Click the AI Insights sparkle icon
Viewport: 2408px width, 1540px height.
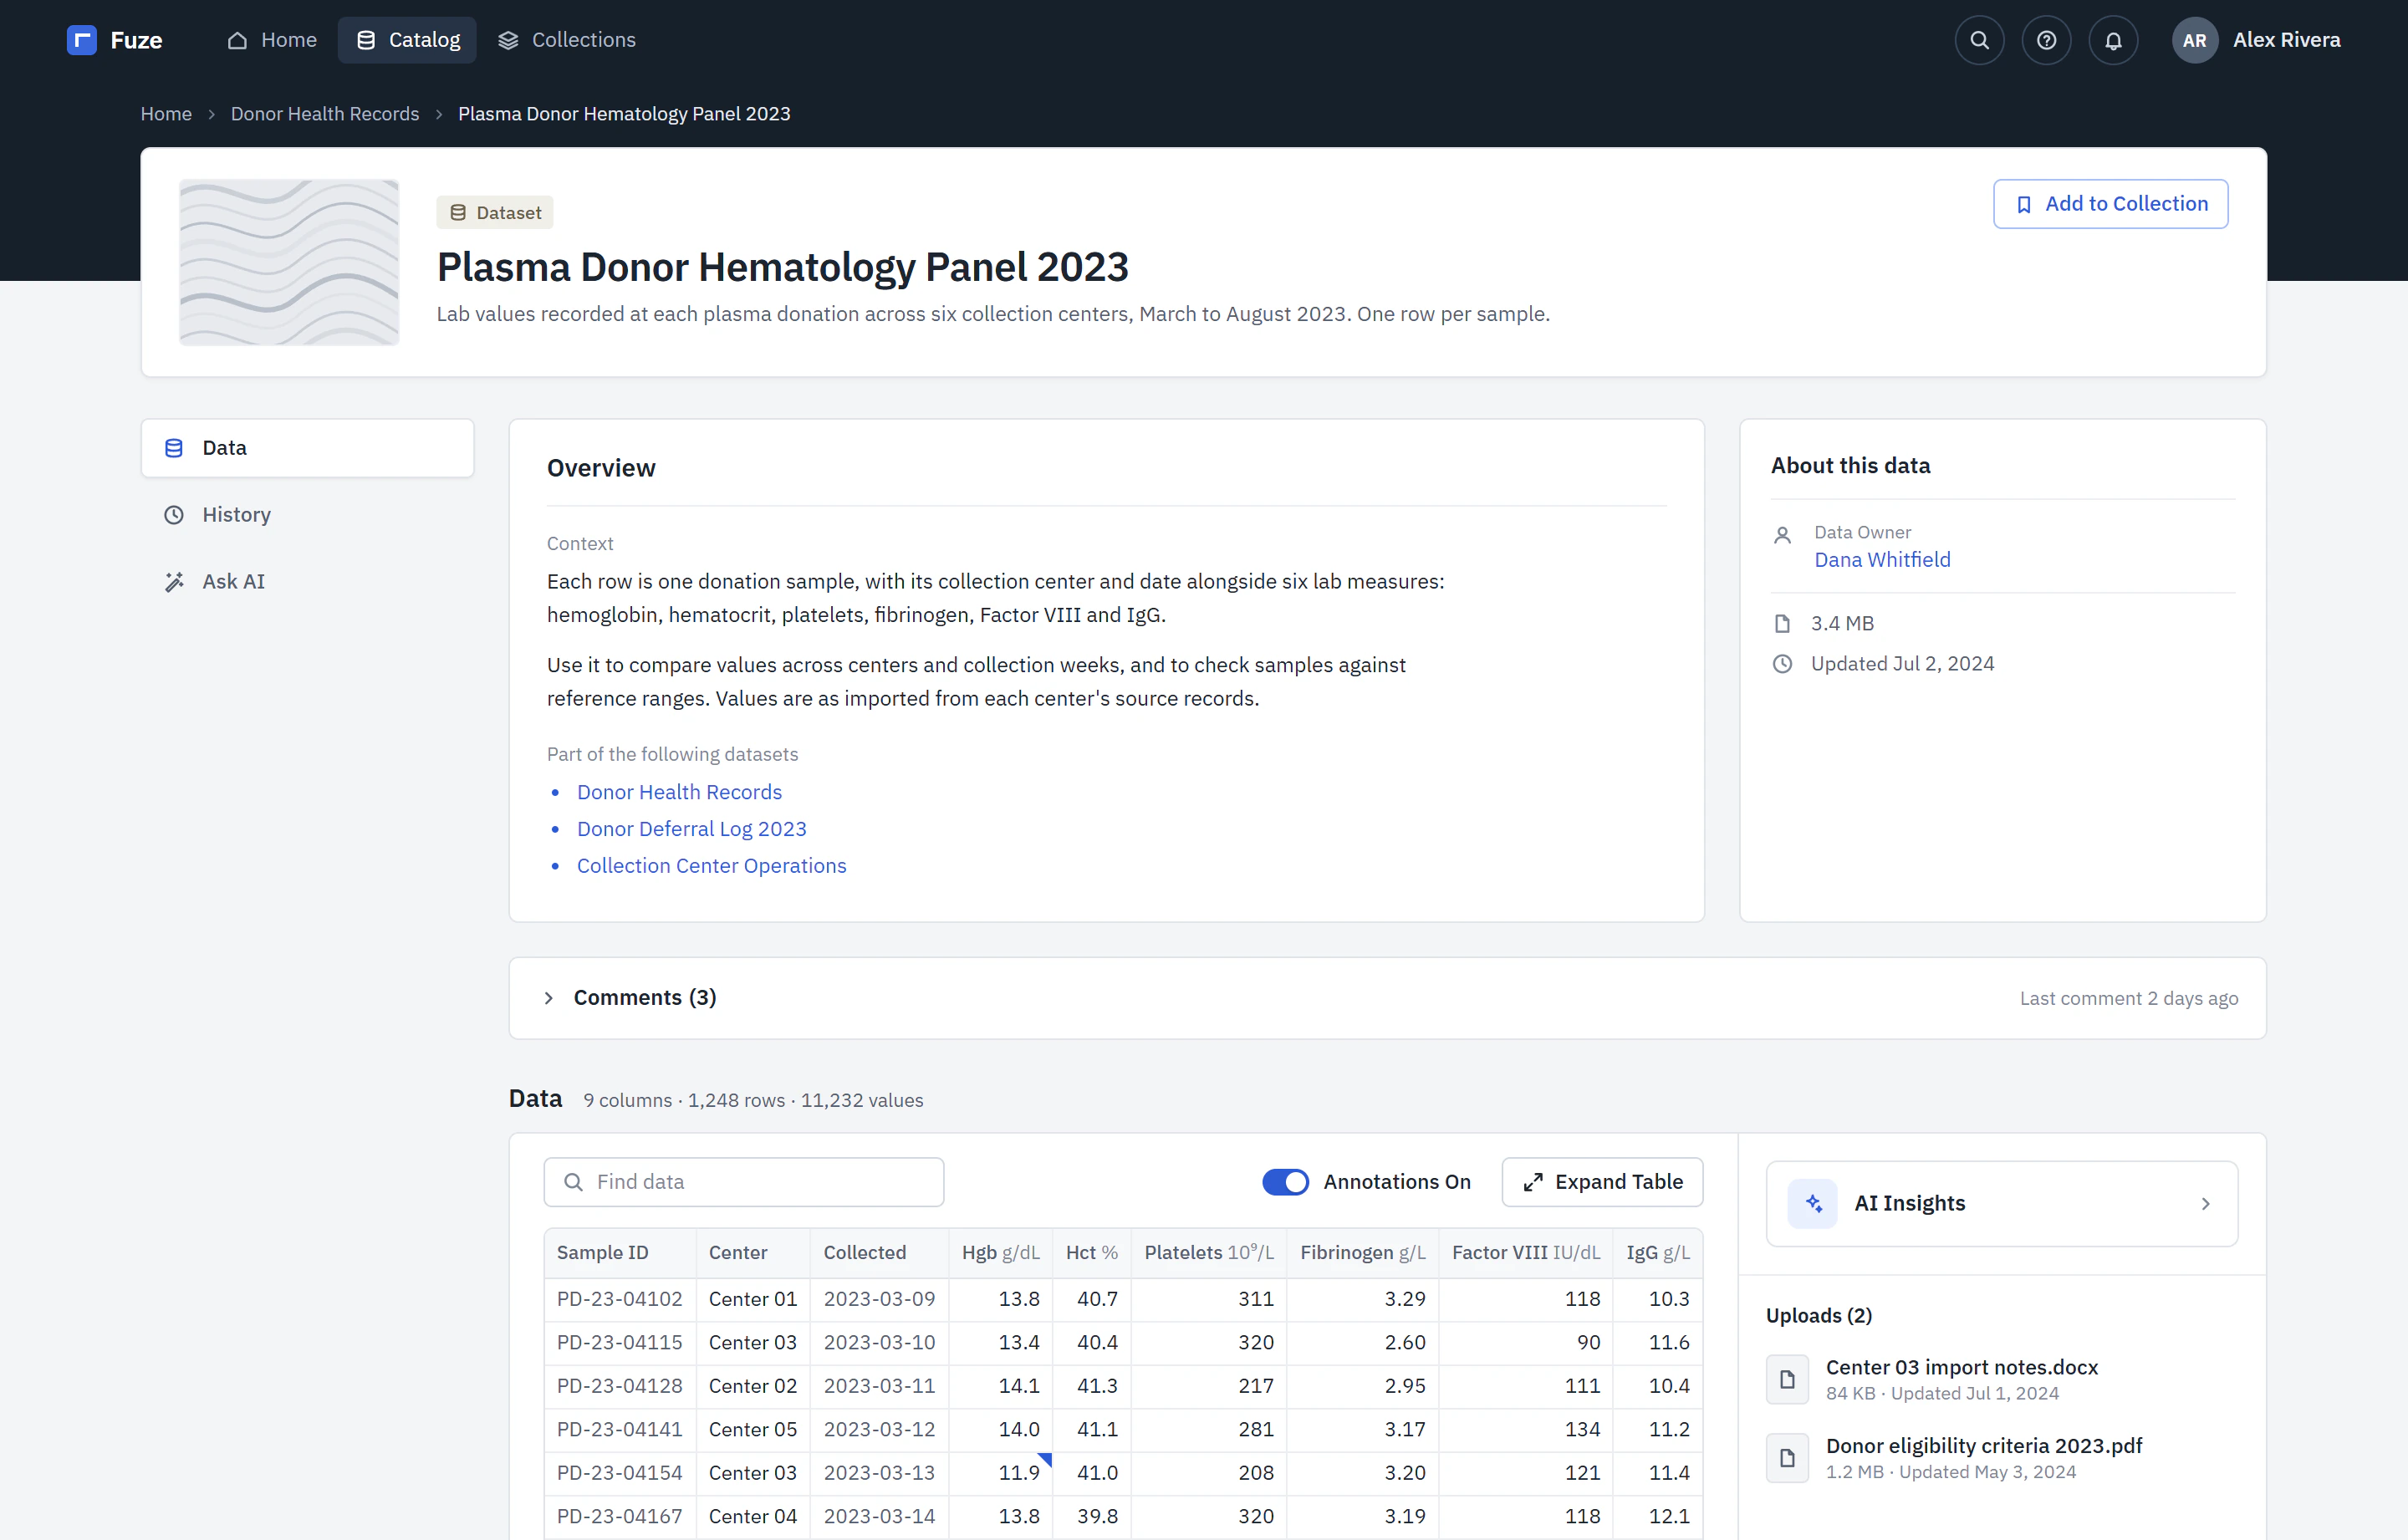pos(1813,1203)
